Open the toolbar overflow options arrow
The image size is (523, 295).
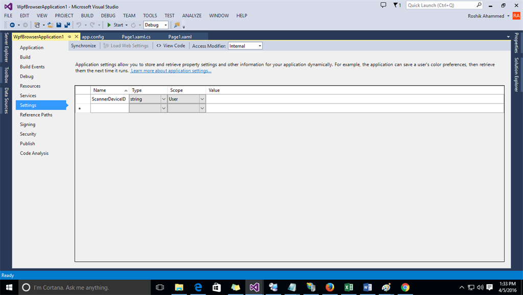(184, 27)
